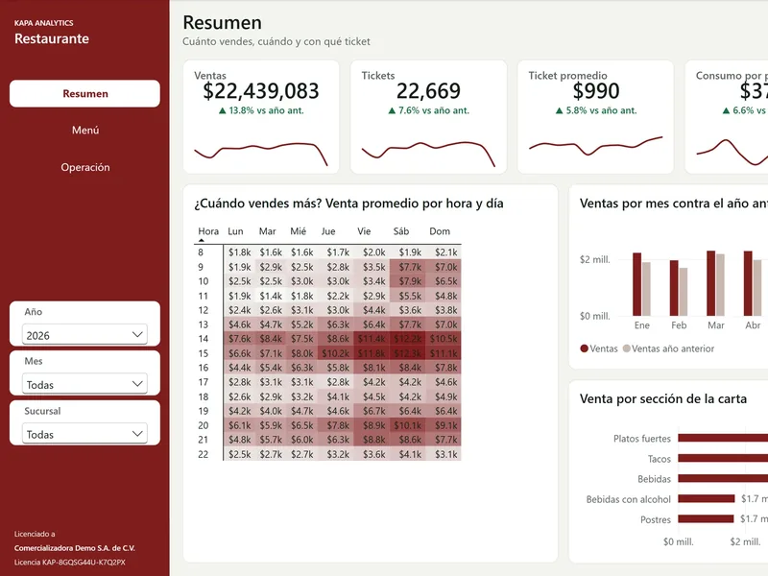The width and height of the screenshot is (768, 576).
Task: Click the Dom column header
Action: [x=440, y=231]
